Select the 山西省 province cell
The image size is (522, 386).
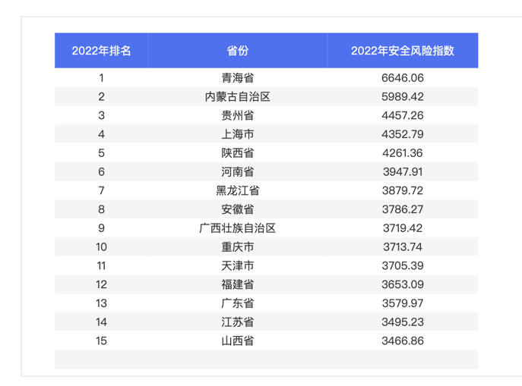(237, 340)
